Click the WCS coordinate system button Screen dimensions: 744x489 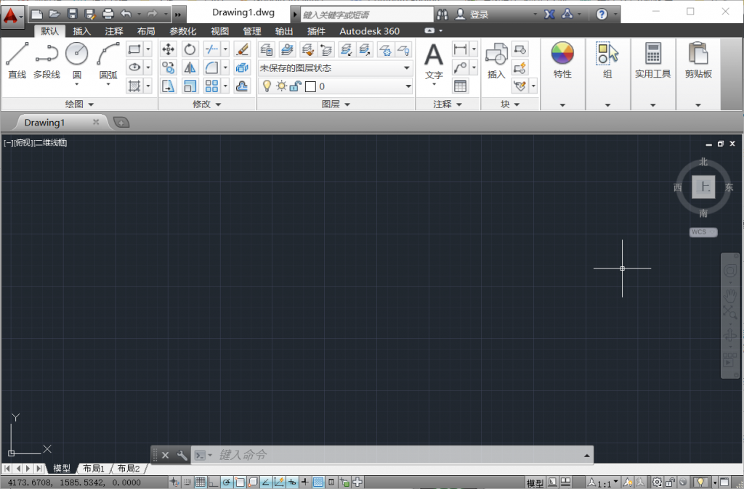703,232
